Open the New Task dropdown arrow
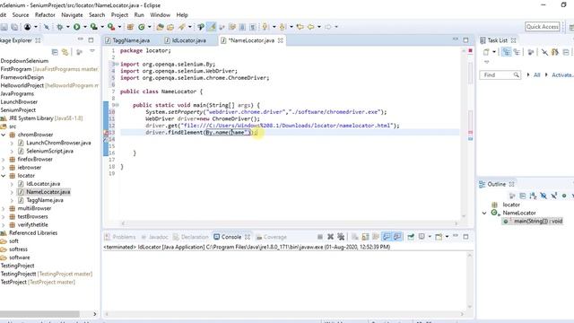The height and width of the screenshot is (323, 574). pos(494,52)
